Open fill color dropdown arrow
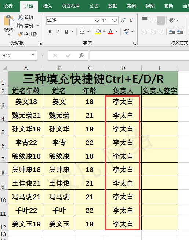Screen dimensions: 189x240 click(x=104, y=32)
